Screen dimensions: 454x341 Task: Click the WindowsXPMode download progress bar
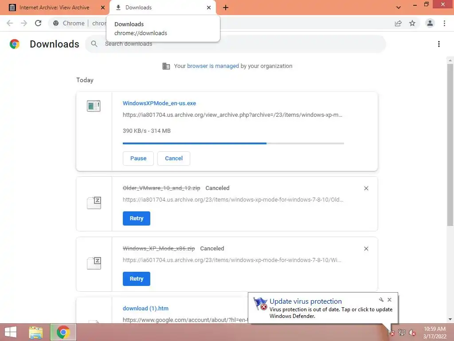[233, 143]
